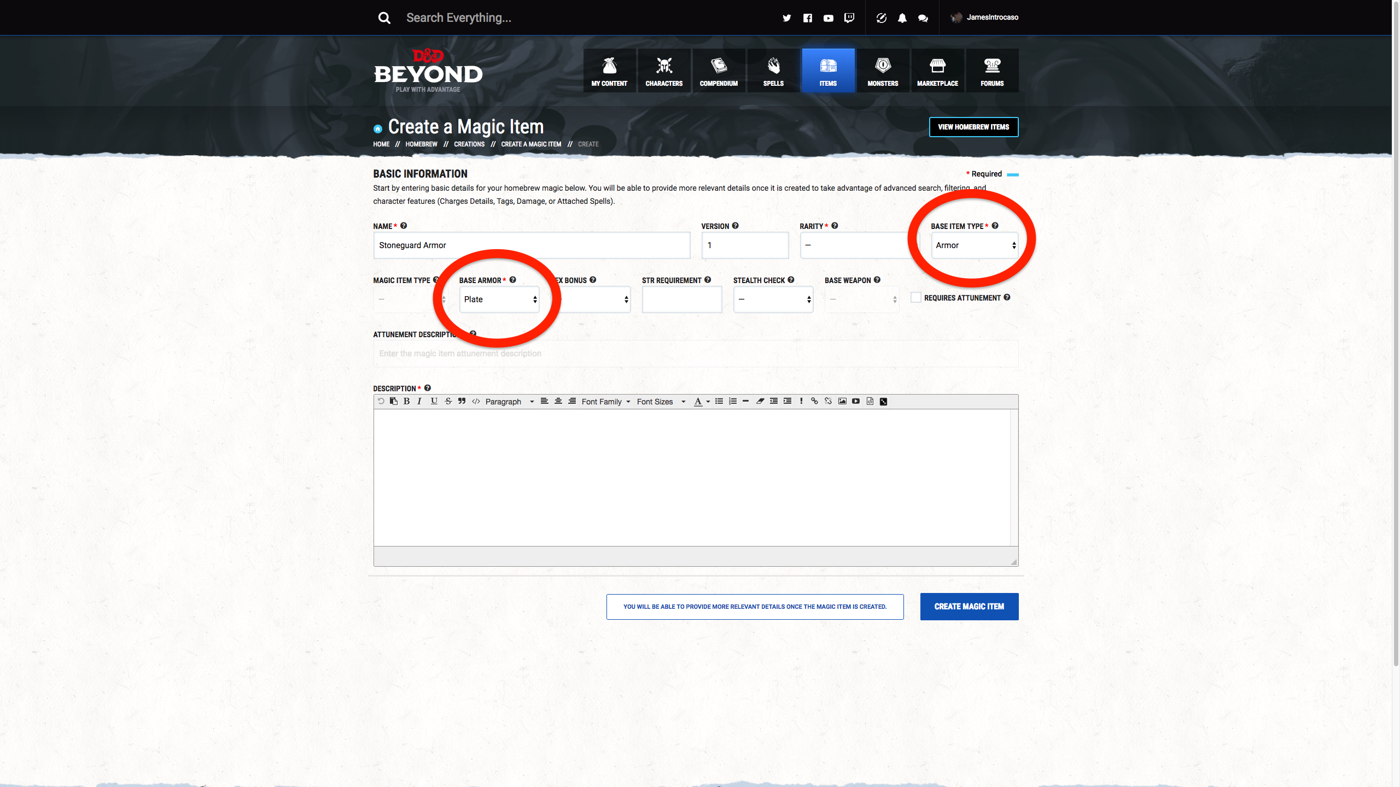Click the Name field help question icon
1400x787 pixels.
404,226
